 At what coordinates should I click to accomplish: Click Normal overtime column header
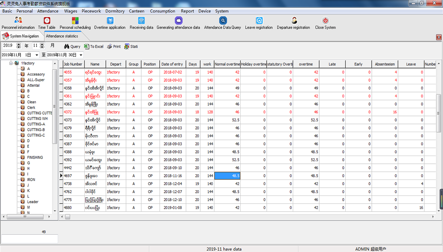coord(228,64)
